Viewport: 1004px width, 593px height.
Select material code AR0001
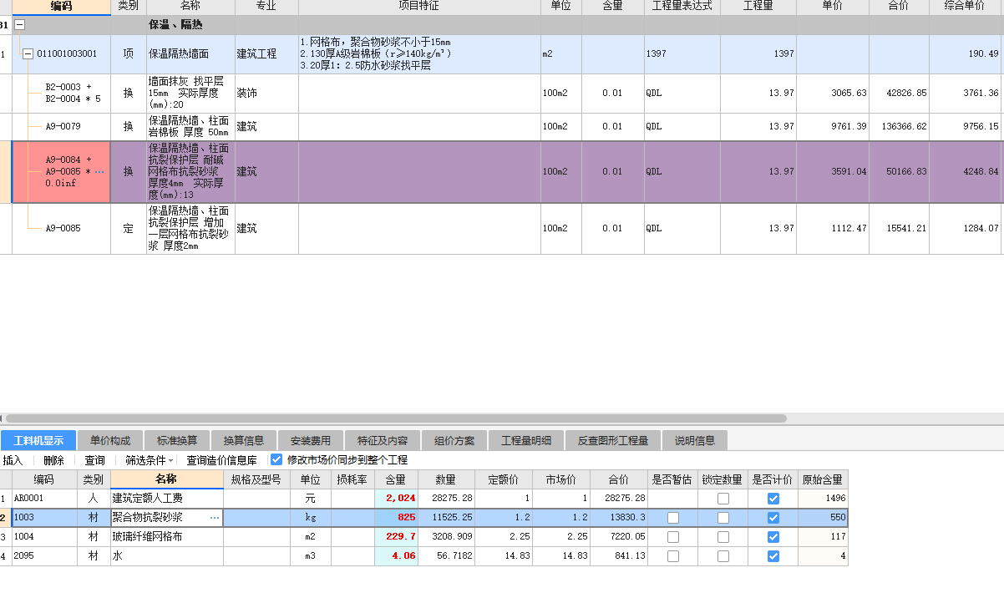[x=45, y=499]
